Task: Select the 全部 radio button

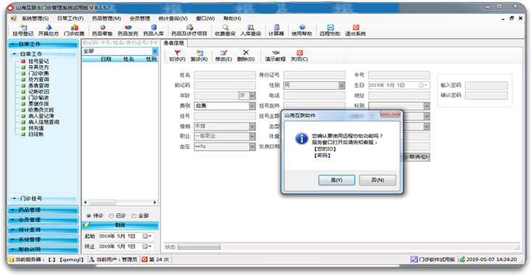Action: click(134, 216)
